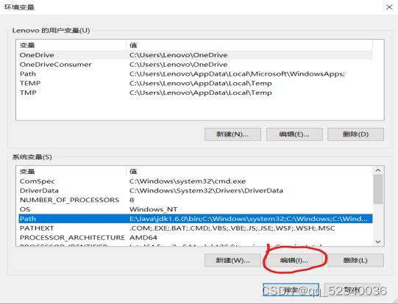The width and height of the screenshot is (398, 304).
Task: Click 值 column header in system variables list
Action: pyautogui.click(x=249, y=172)
